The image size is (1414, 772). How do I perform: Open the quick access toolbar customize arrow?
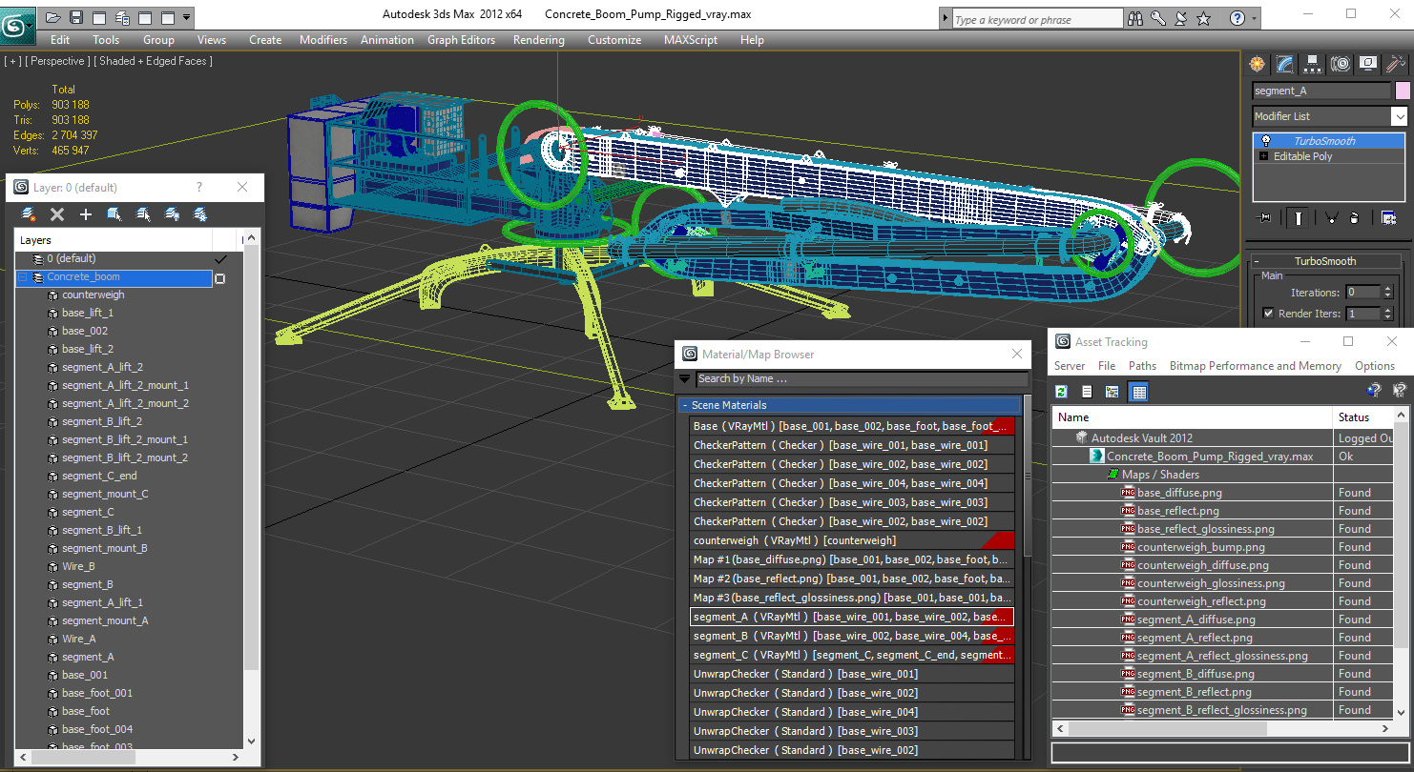(x=186, y=17)
